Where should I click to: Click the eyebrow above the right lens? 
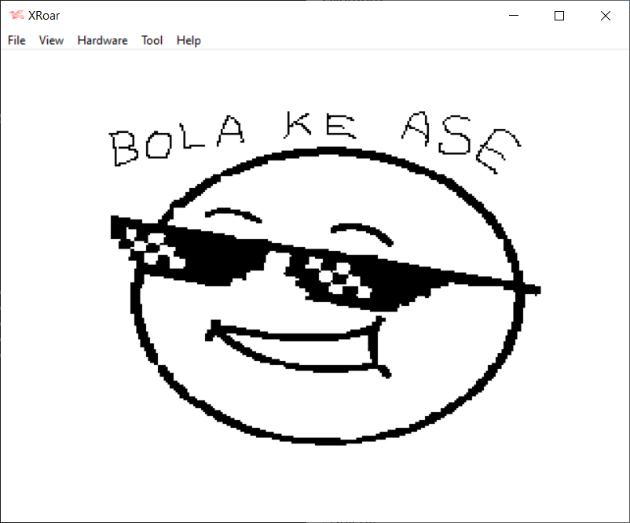click(x=361, y=231)
